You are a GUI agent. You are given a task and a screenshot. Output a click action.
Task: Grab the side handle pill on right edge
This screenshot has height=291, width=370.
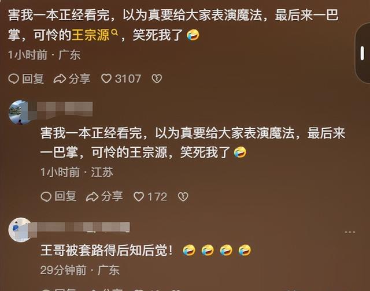coord(362,53)
